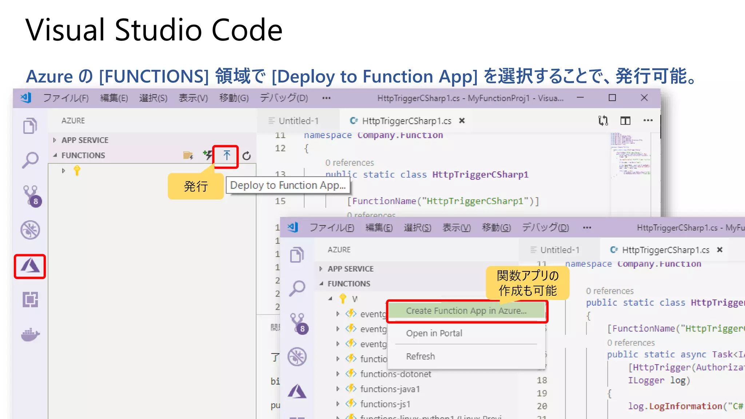Click line number 18 in front window editor

542,380
